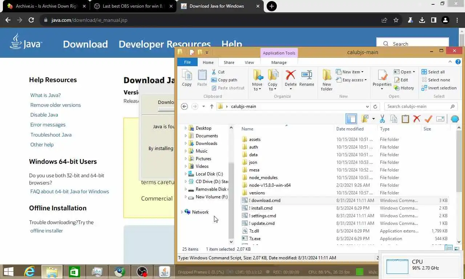Open the What is Java? link
465x279 pixels.
[45, 95]
